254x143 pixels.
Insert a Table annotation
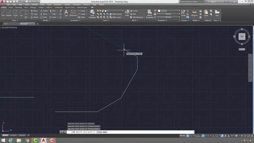tap(81, 17)
